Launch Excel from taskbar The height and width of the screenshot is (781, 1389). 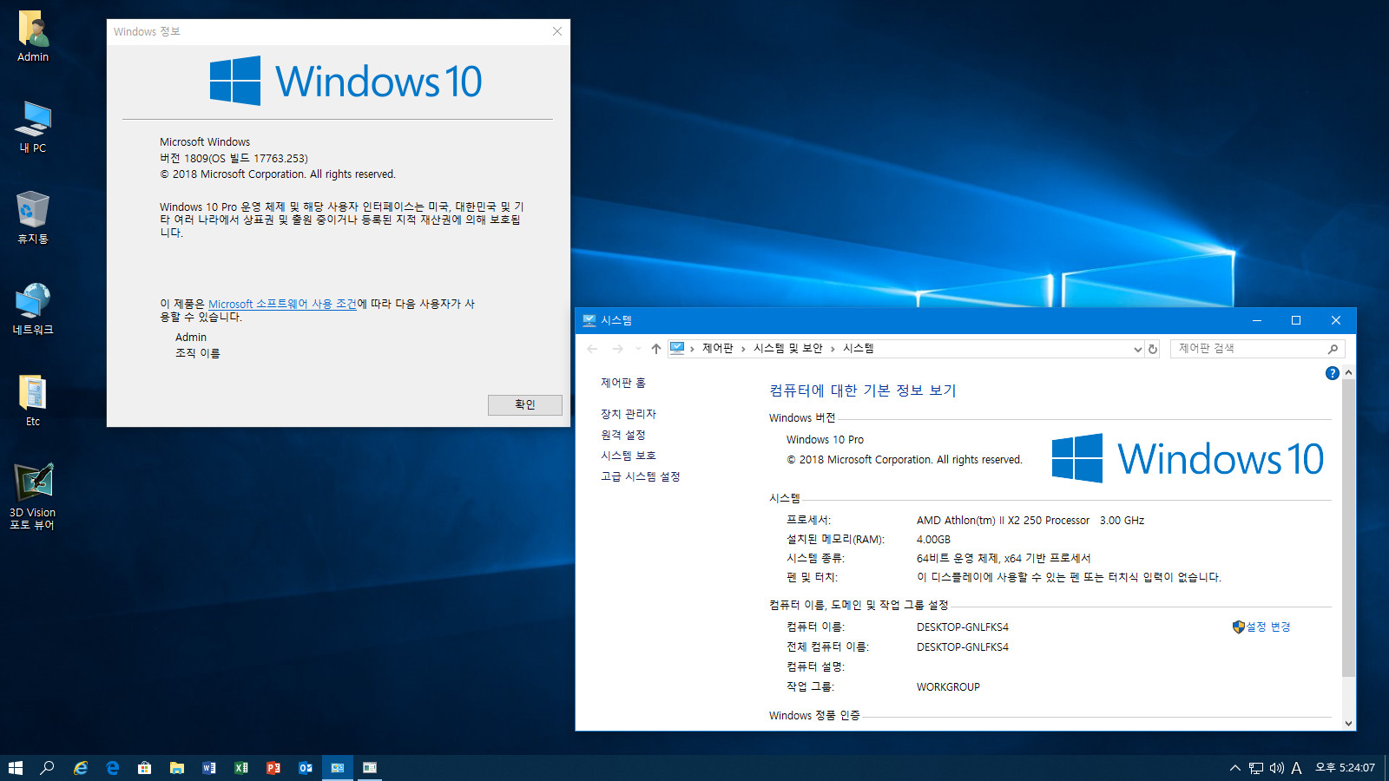pos(241,768)
